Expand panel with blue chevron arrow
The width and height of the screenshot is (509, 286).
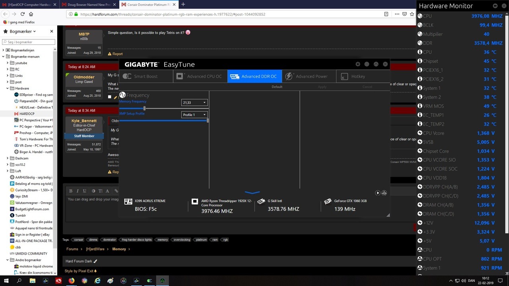click(x=252, y=193)
